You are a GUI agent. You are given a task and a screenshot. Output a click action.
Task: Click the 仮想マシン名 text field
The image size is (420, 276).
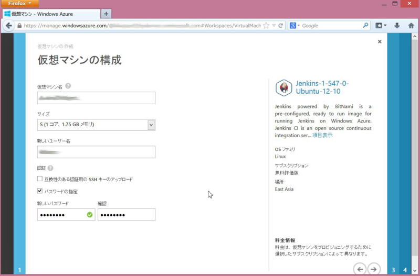pyautogui.click(x=96, y=98)
